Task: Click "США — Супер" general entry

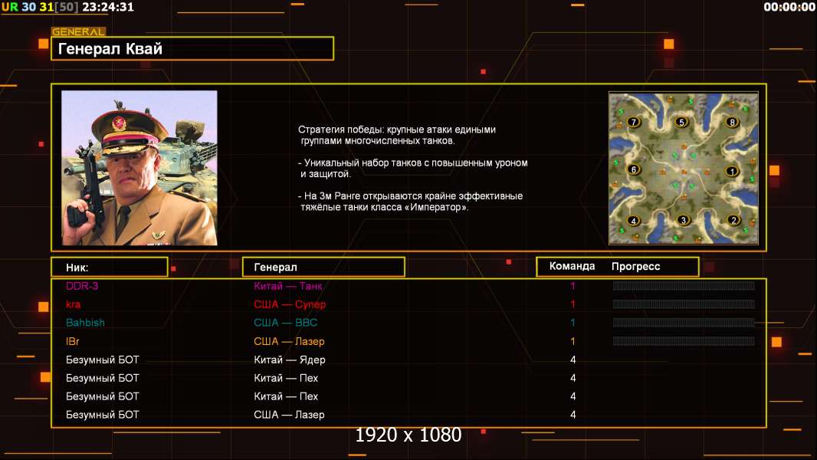Action: click(x=290, y=304)
